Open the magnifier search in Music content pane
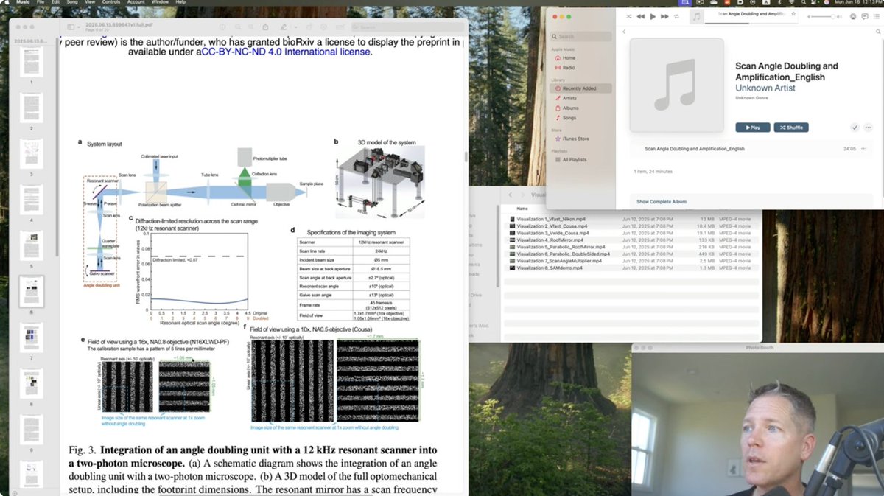This screenshot has width=884, height=496. pos(878,32)
